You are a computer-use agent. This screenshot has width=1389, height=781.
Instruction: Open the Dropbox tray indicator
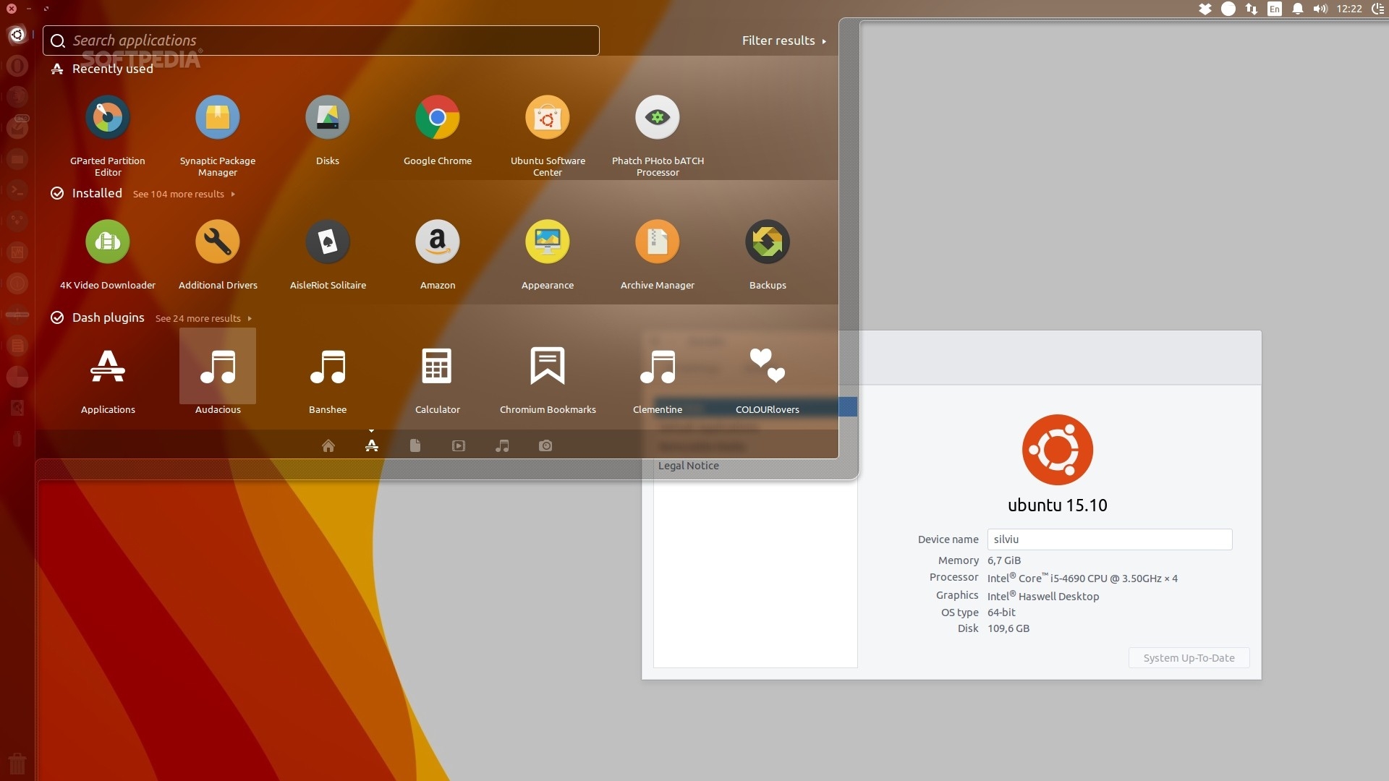[x=1205, y=9]
